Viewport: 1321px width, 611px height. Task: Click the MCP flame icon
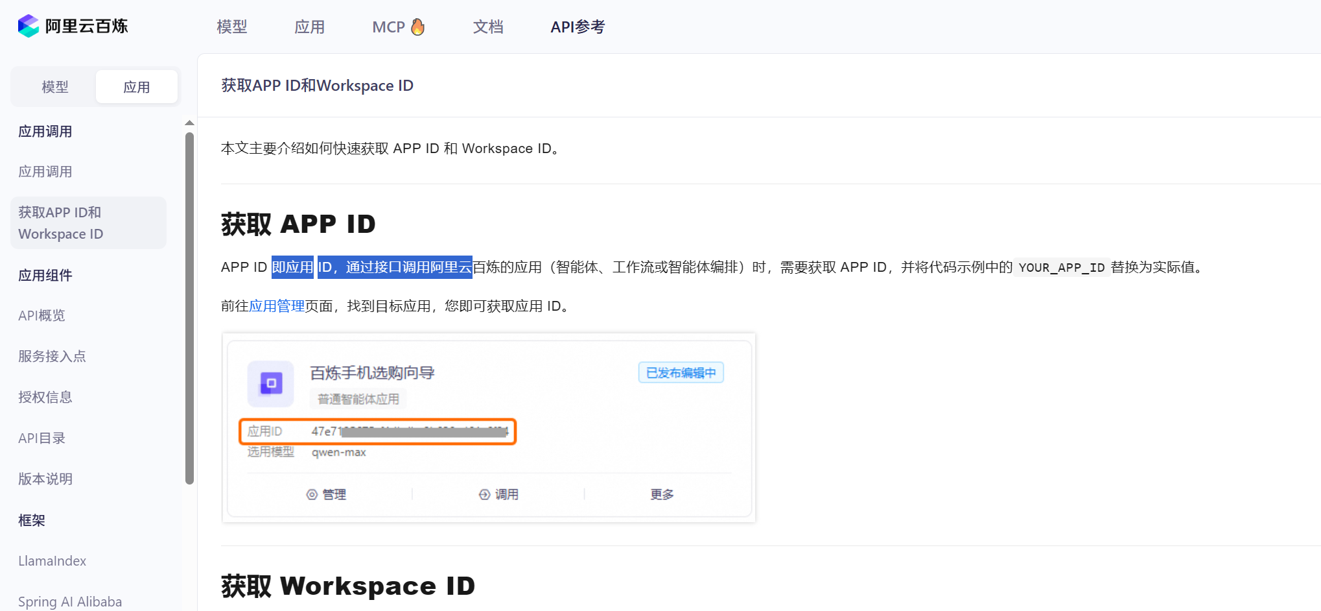pos(418,27)
